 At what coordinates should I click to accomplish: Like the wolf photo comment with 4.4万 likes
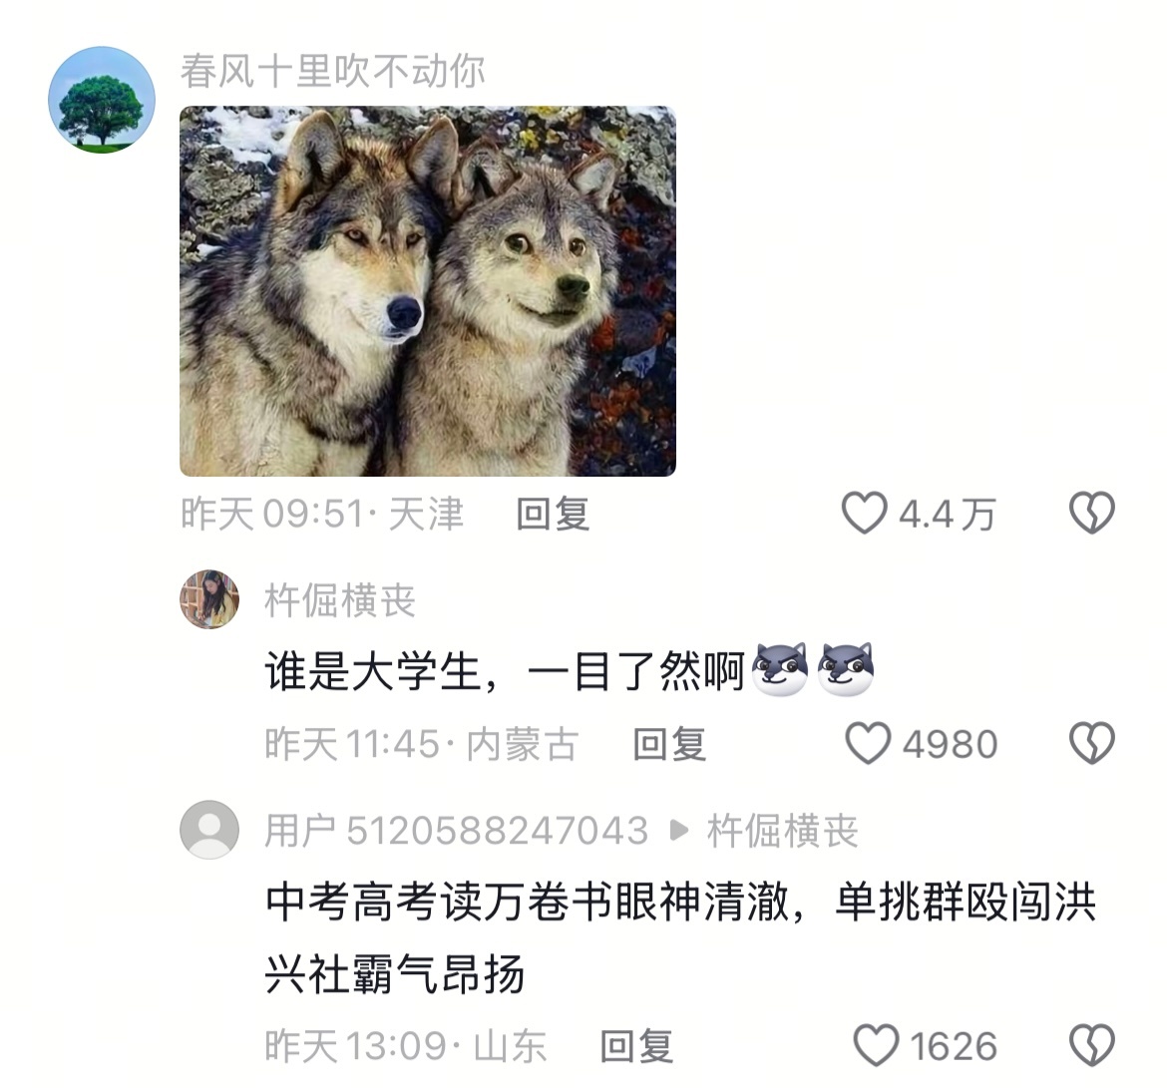[x=864, y=513]
